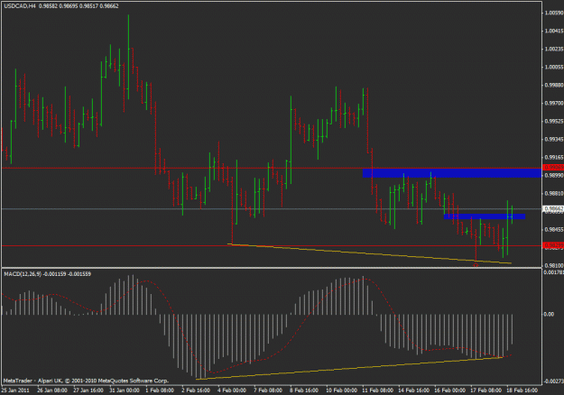Select the upper blue rectangle zone
The height and width of the screenshot is (395, 564).
(x=452, y=173)
